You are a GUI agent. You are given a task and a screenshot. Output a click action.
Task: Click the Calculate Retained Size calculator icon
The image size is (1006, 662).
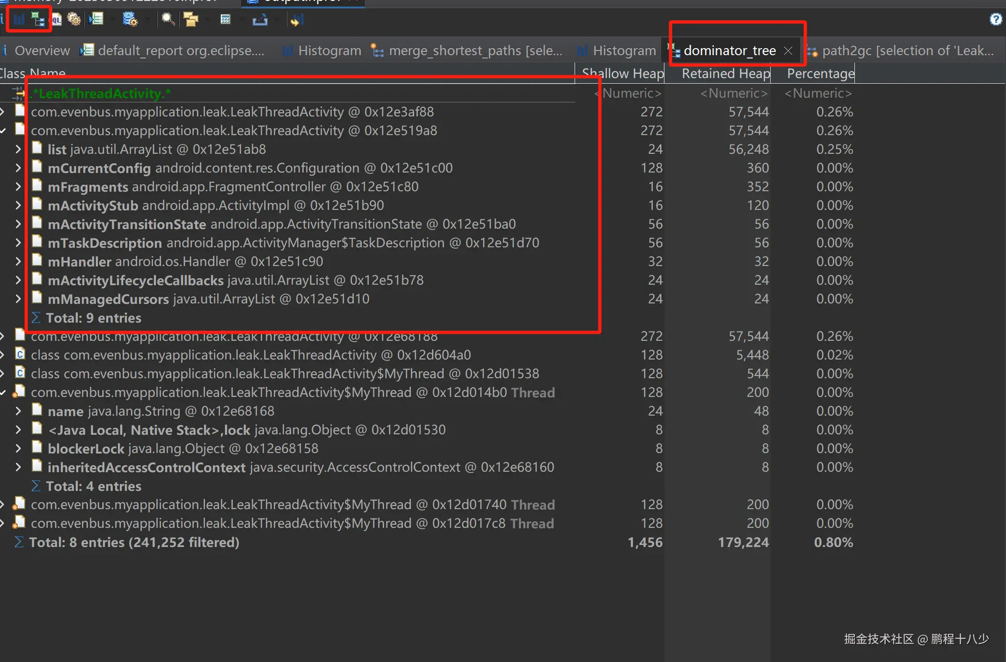(226, 20)
